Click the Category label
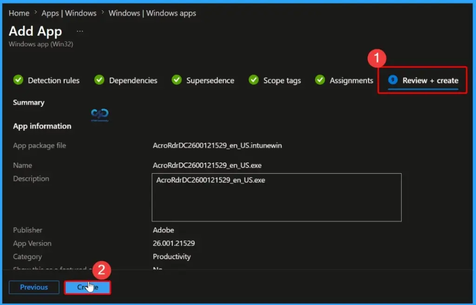The width and height of the screenshot is (476, 305). click(x=27, y=257)
